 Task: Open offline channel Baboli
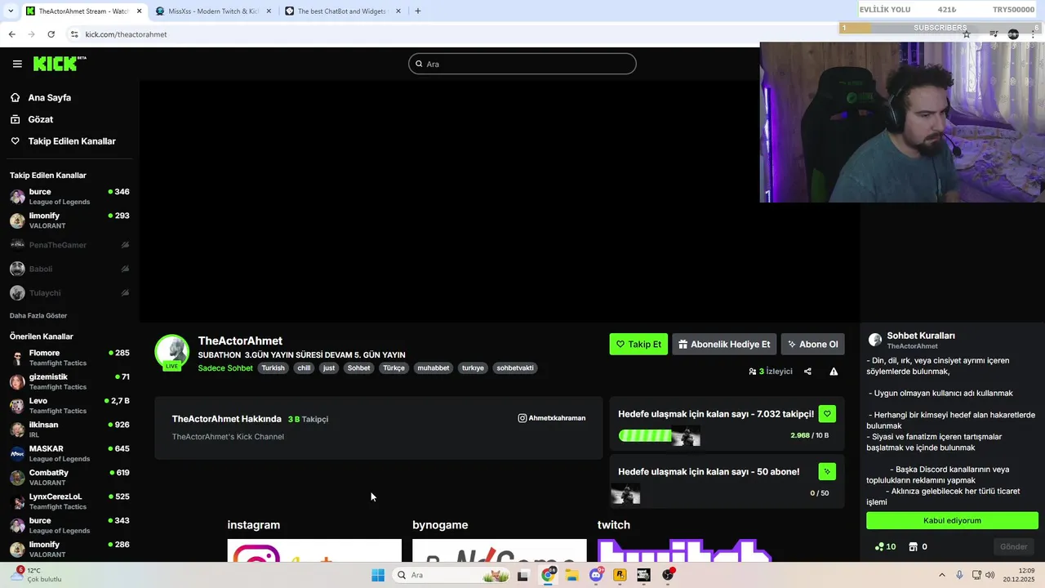(69, 269)
